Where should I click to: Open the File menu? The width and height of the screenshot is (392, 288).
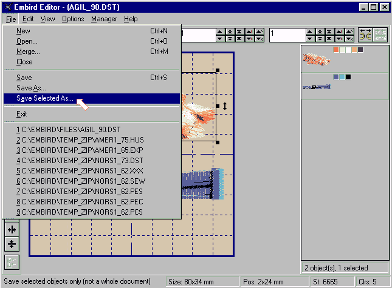11,19
